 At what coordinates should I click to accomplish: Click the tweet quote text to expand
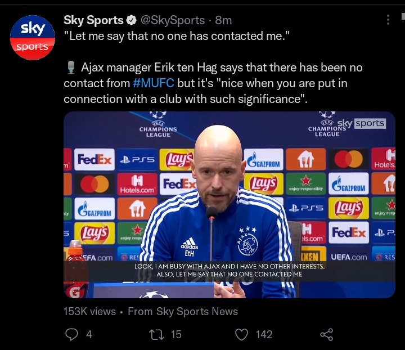pyautogui.click(x=177, y=36)
